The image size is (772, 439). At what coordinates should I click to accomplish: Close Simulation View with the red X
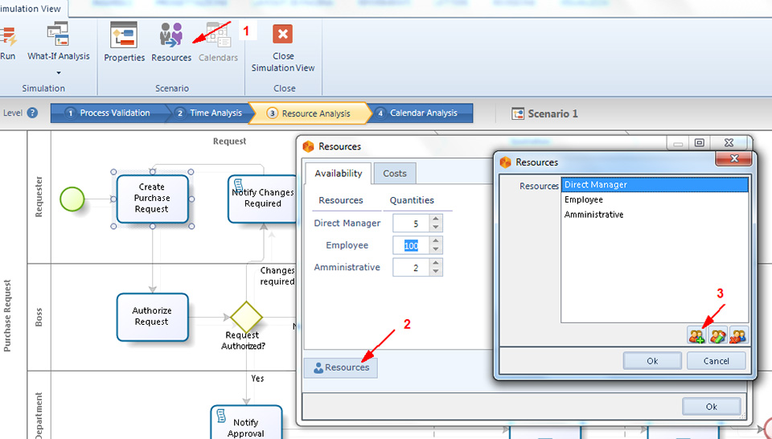pos(282,35)
